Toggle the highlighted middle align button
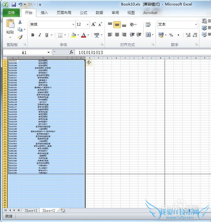The width and height of the screenshot is (211, 222). (x=117, y=25)
